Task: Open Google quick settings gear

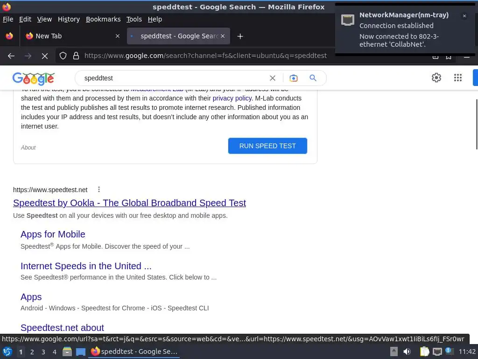Action: click(436, 78)
